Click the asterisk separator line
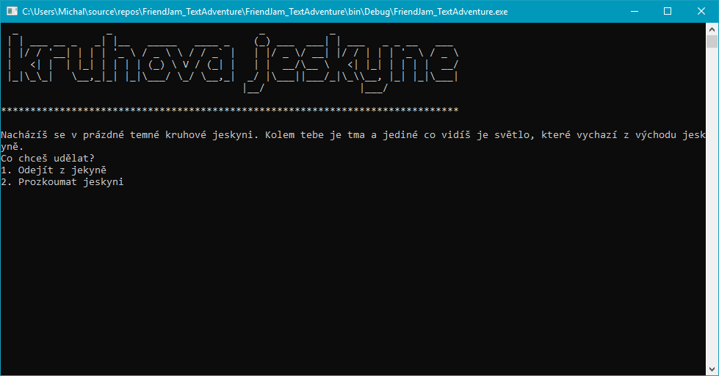This screenshot has height=376, width=719. (x=230, y=110)
